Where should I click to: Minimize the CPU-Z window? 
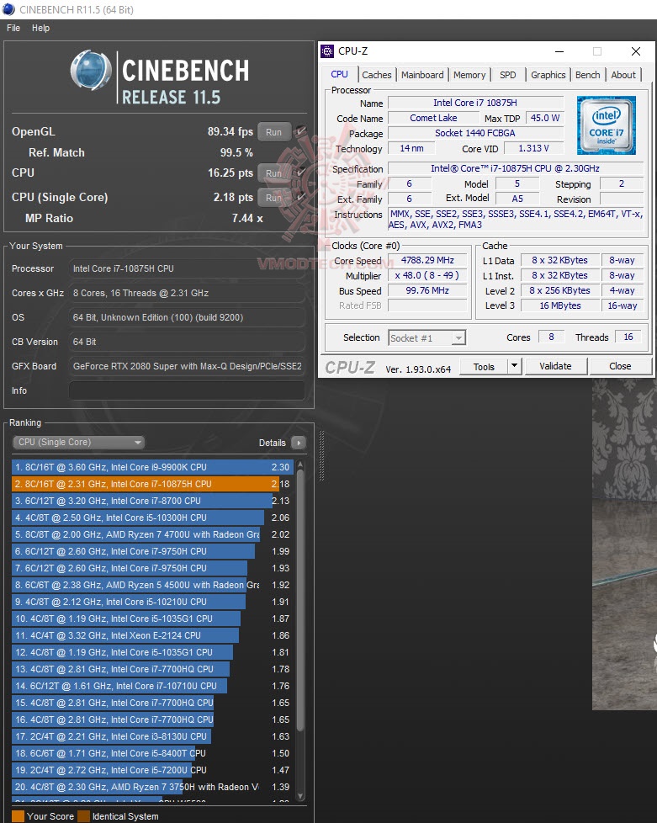559,51
